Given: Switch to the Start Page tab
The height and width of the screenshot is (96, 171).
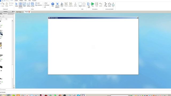Looking at the screenshot, I should (x=19, y=12).
